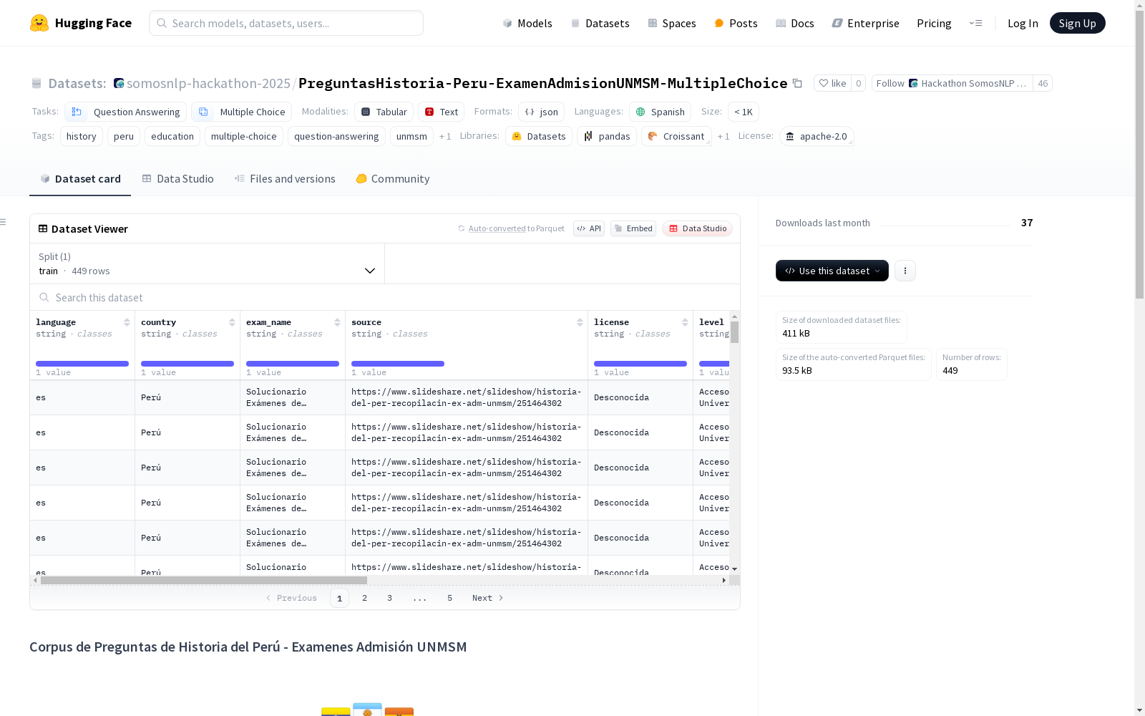The height and width of the screenshot is (716, 1145).
Task: Copy the dataset name with the copy icon
Action: (x=797, y=83)
